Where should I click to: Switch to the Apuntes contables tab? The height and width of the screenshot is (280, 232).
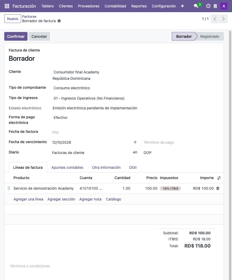pos(67,167)
